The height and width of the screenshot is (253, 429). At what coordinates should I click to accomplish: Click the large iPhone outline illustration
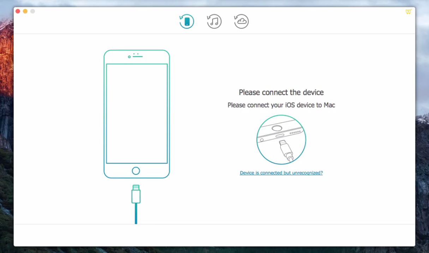coord(137,114)
